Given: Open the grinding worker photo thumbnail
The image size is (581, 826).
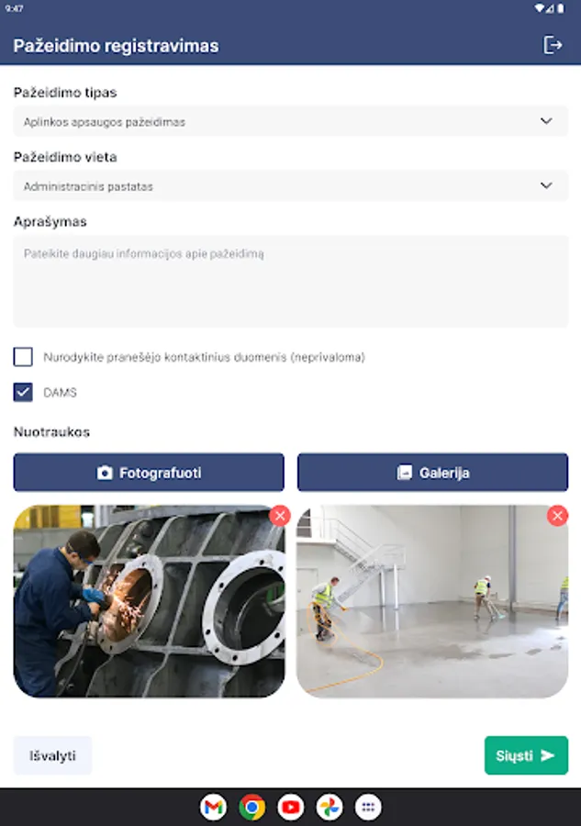Looking at the screenshot, I should click(149, 601).
